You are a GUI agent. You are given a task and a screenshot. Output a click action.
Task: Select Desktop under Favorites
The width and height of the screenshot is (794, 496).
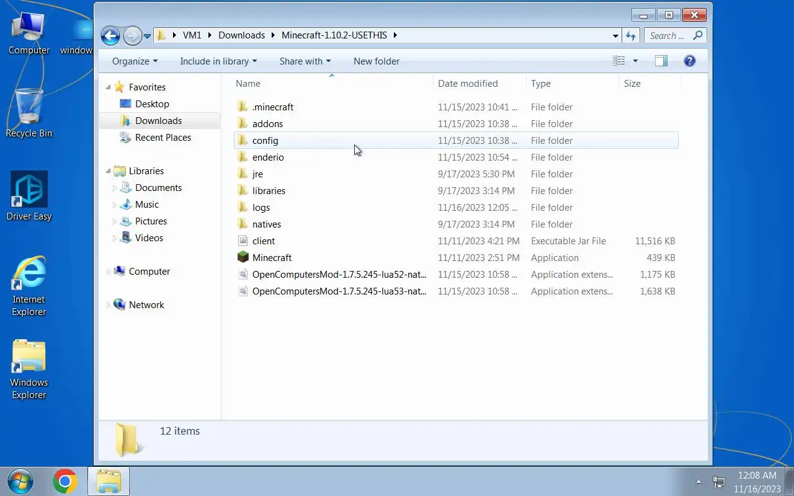click(x=152, y=104)
